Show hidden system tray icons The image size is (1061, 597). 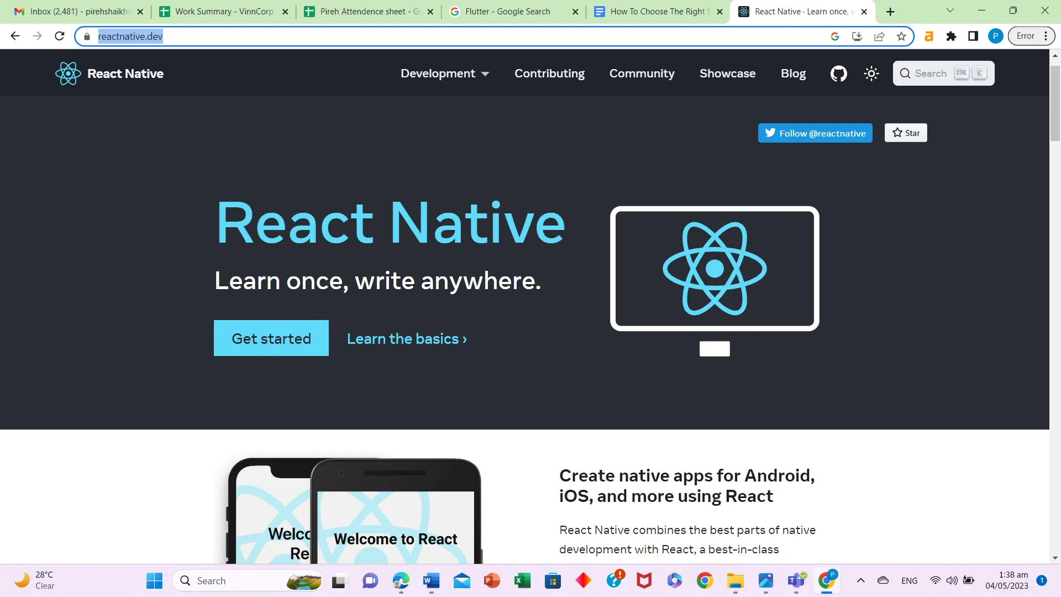coord(861,580)
